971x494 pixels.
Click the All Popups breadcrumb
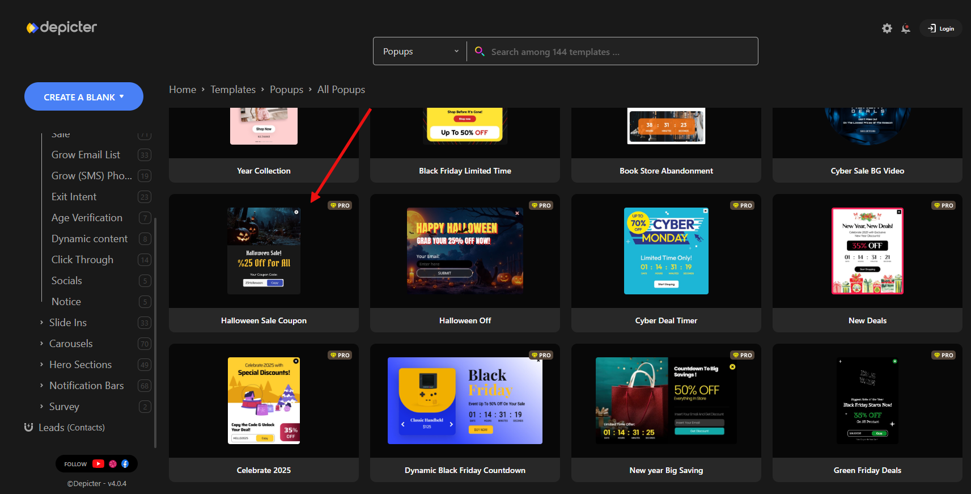pos(341,90)
